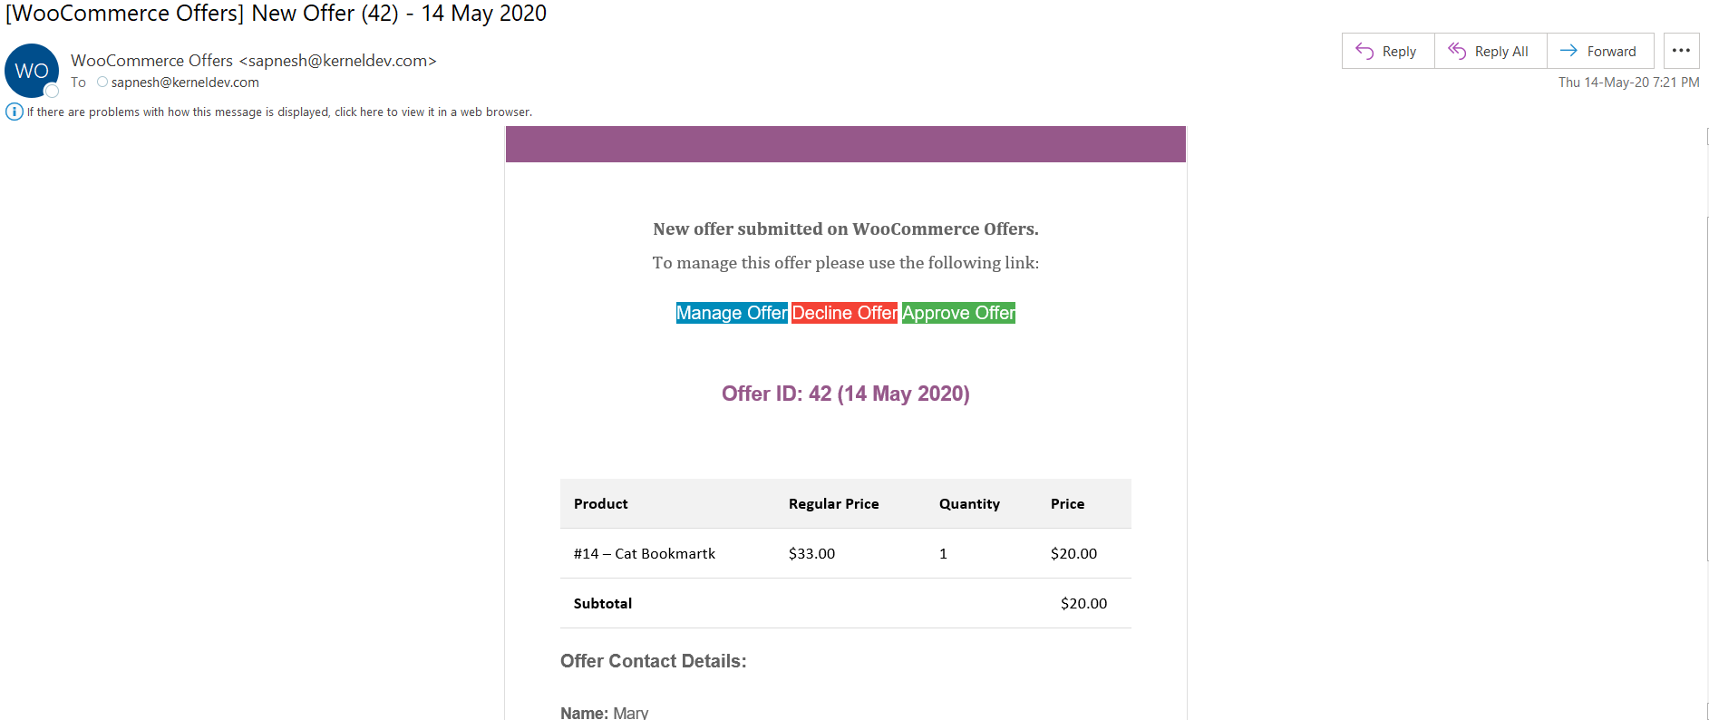Screen dimensions: 1709x720
Task: Click the green Approve Offer link
Action: (958, 313)
